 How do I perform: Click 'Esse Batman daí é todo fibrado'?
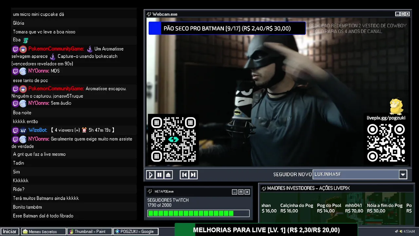pos(43,216)
